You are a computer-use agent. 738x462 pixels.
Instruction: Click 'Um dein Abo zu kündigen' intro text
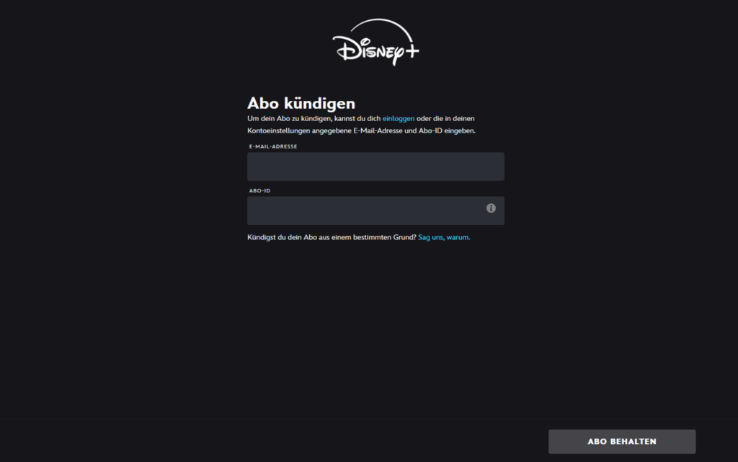click(288, 118)
